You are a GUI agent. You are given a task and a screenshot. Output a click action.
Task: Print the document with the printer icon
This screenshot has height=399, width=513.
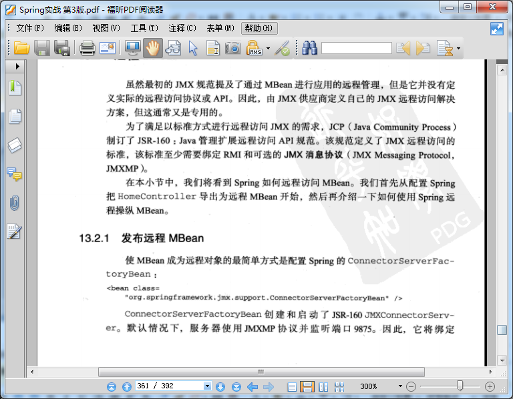point(88,48)
